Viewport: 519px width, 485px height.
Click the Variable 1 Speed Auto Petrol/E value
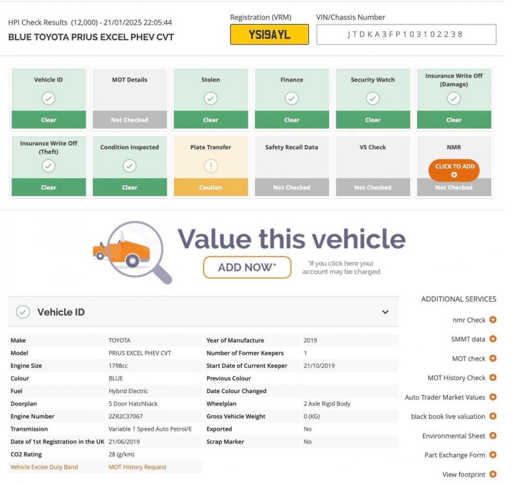tap(150, 429)
